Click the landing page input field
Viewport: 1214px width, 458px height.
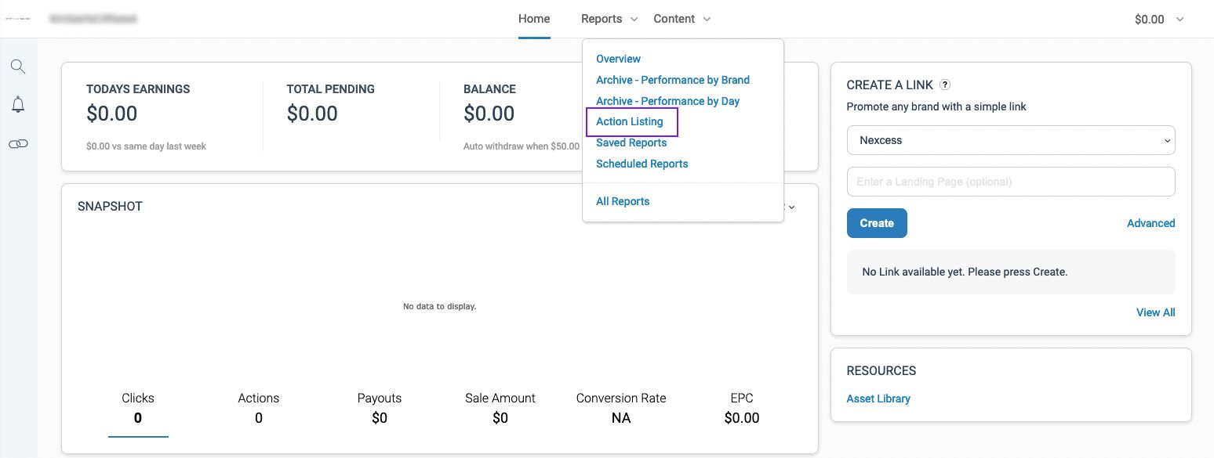tap(1010, 182)
